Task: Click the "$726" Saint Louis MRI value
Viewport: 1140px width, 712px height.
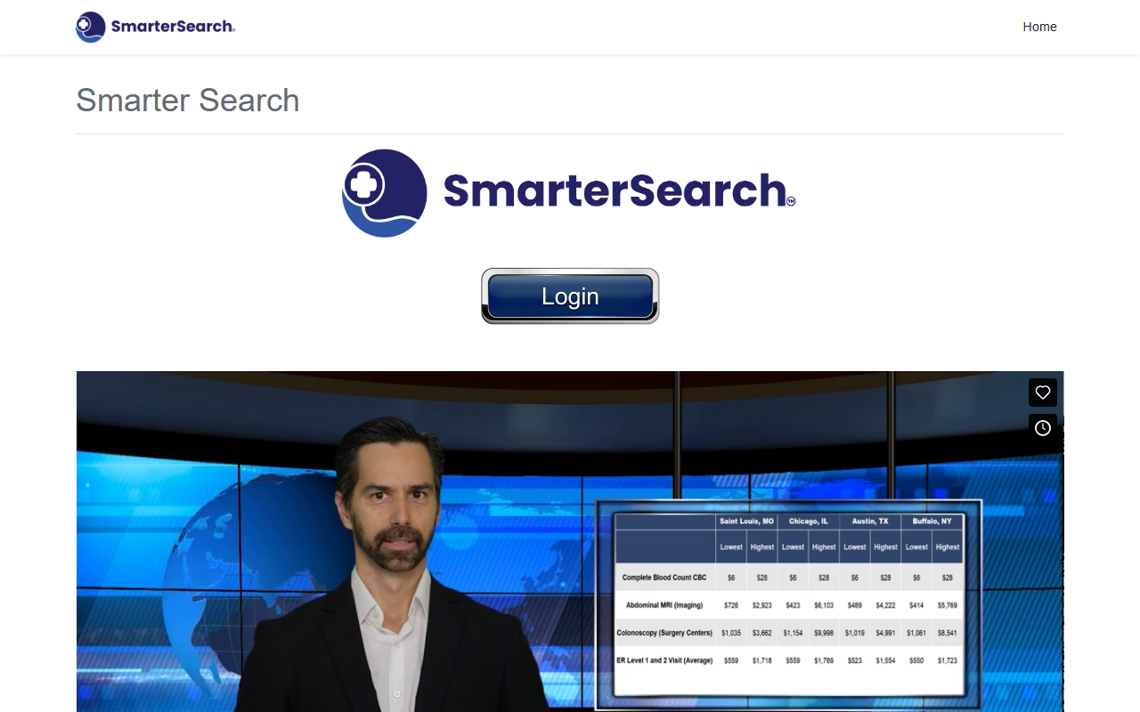Action: [x=731, y=605]
